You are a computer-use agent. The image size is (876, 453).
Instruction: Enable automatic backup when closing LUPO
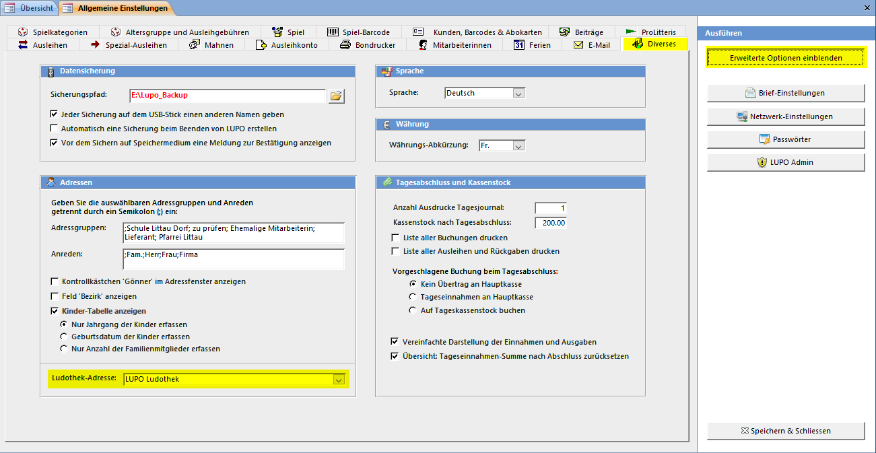[55, 129]
